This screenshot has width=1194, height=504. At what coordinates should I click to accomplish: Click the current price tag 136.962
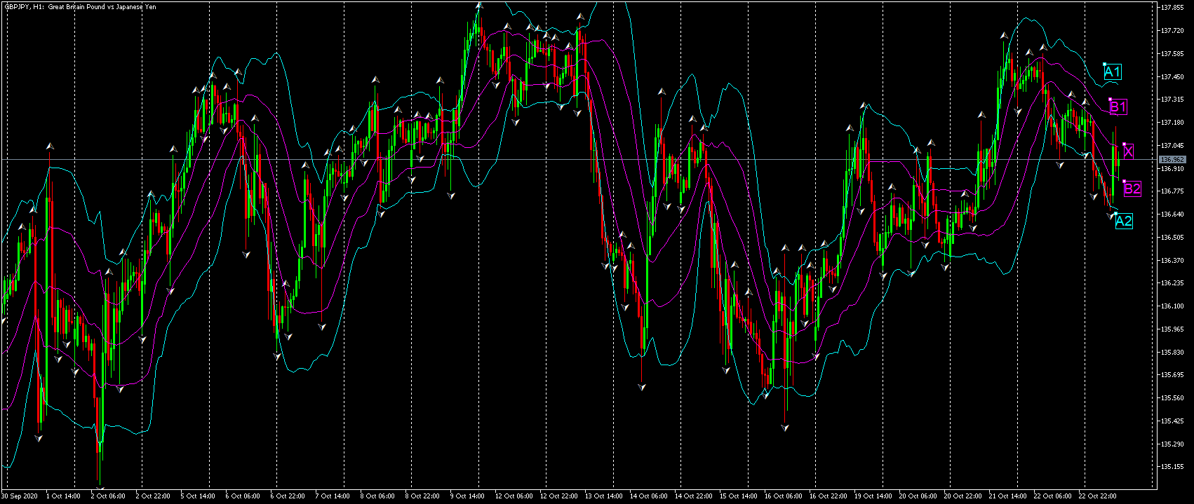click(x=1172, y=160)
